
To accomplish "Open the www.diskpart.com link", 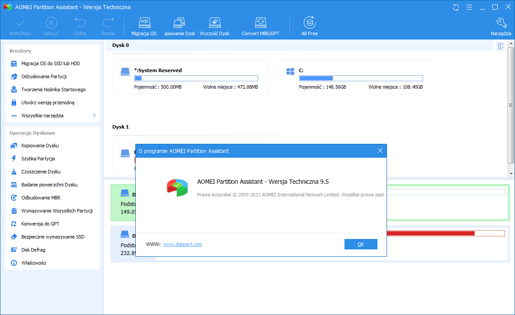I will pos(183,244).
